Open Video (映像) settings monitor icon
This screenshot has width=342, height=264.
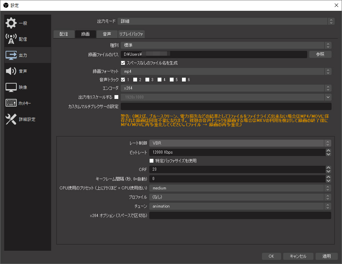[x=11, y=87]
